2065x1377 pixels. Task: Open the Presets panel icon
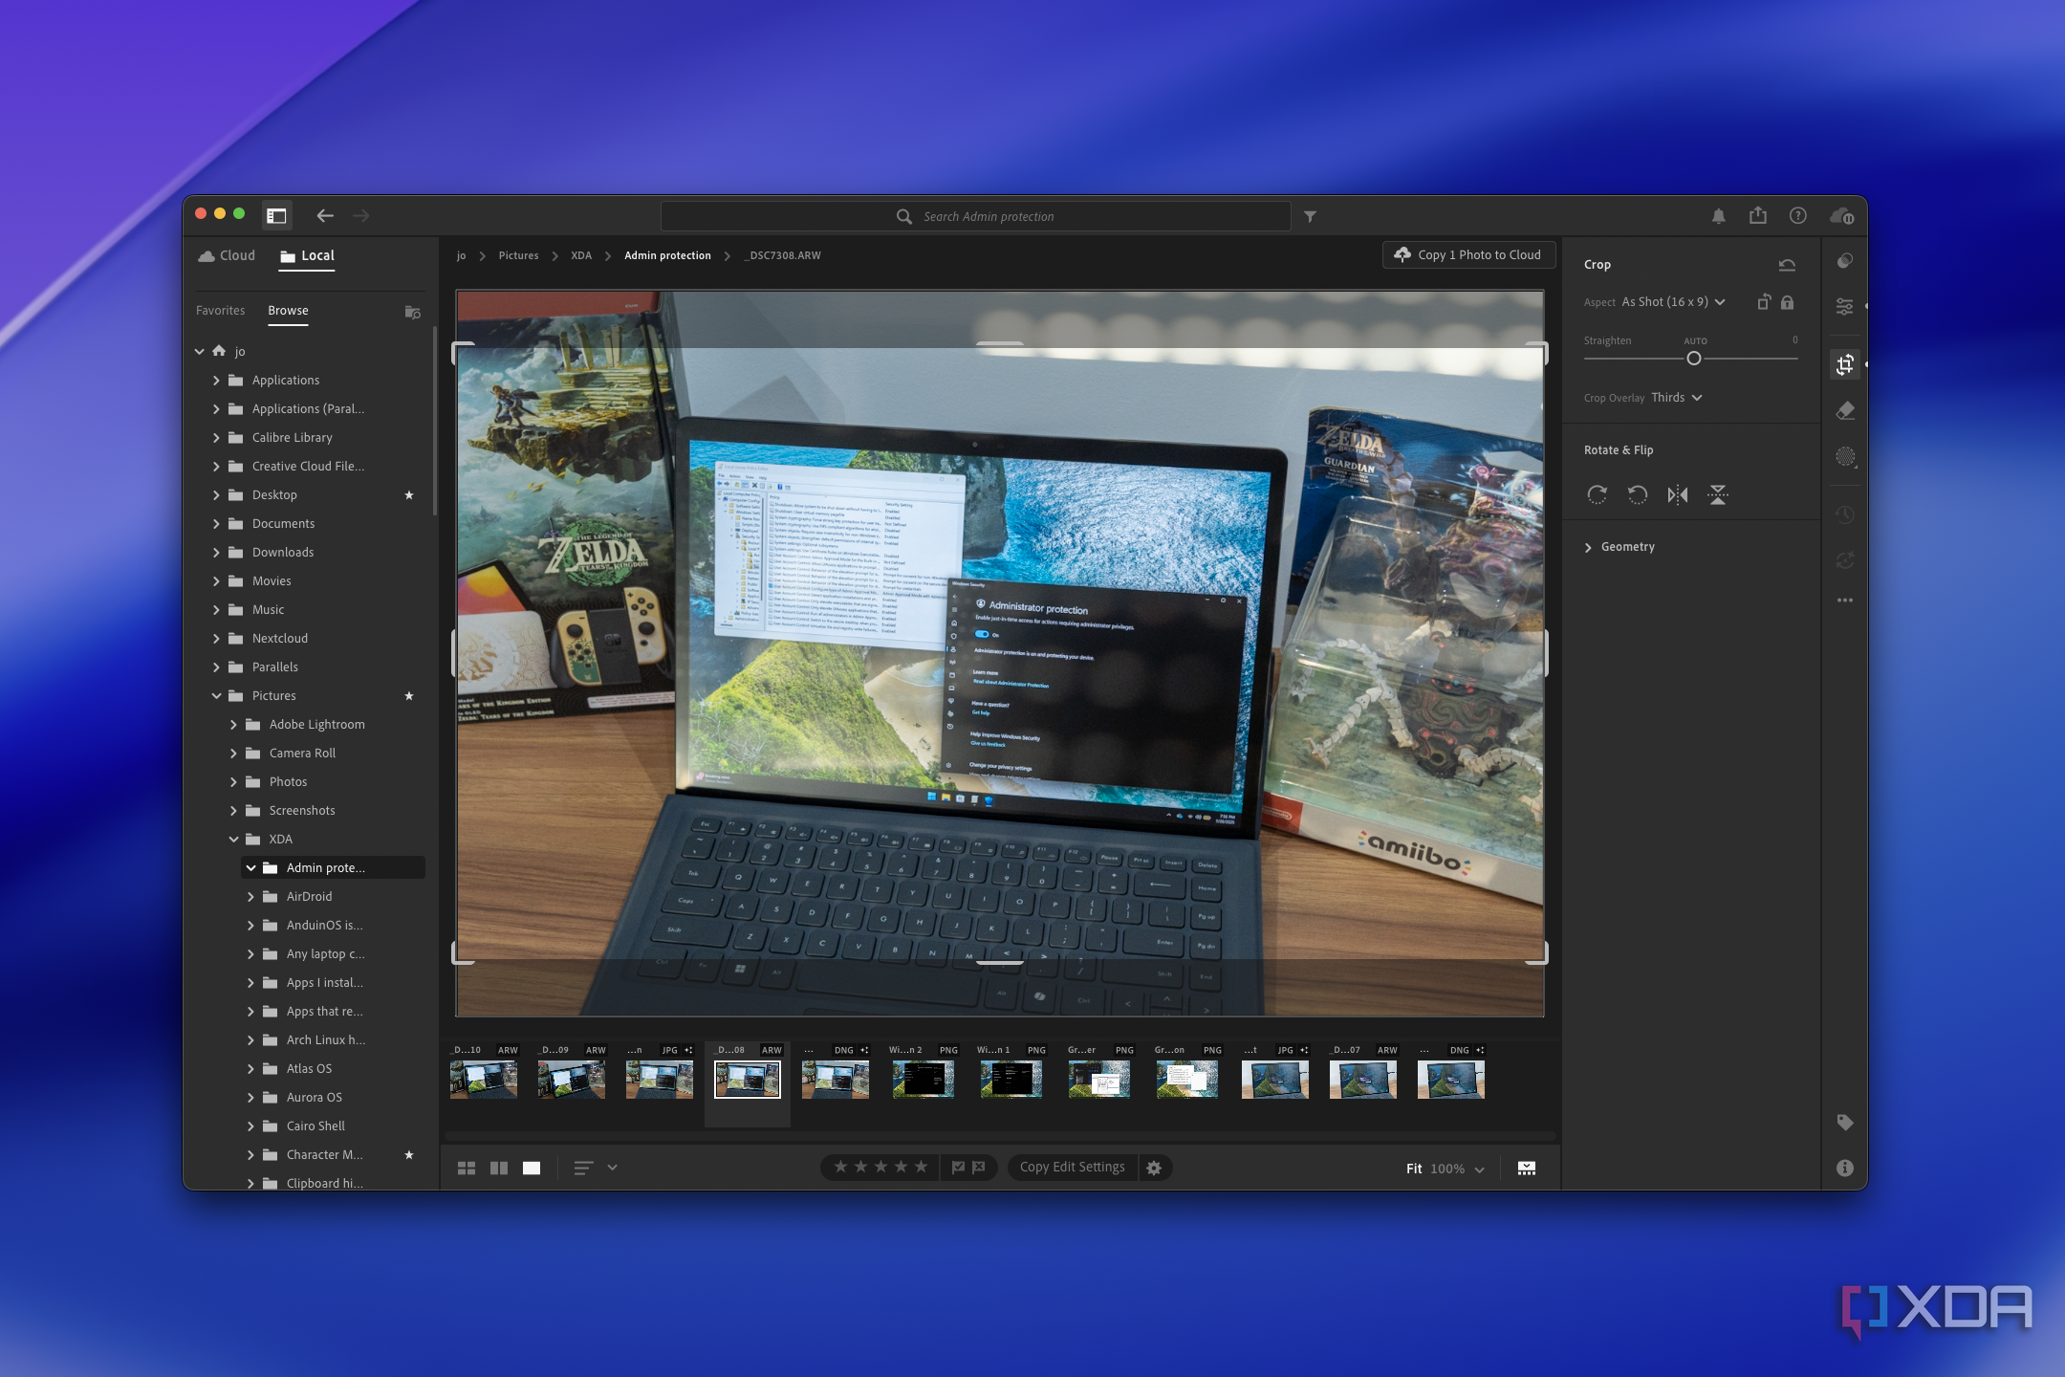(1845, 261)
